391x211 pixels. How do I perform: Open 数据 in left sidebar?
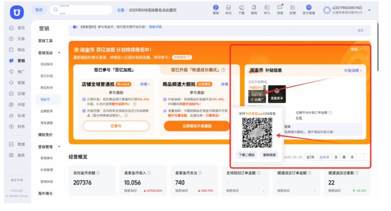point(17,144)
